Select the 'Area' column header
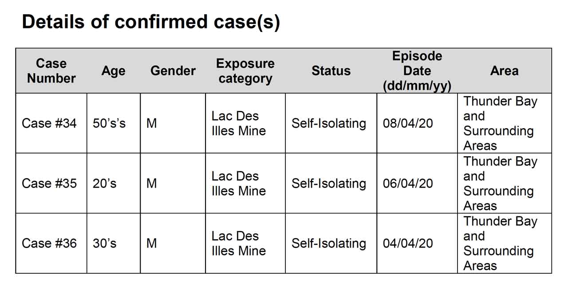 [504, 71]
